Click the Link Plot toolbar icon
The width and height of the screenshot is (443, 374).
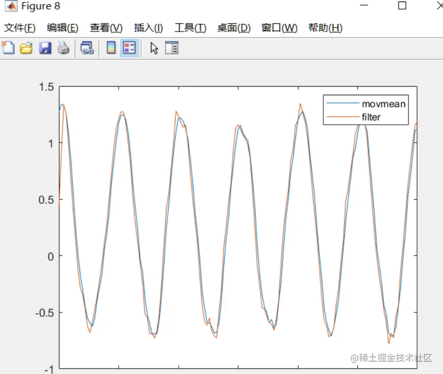pyautogui.click(x=87, y=48)
